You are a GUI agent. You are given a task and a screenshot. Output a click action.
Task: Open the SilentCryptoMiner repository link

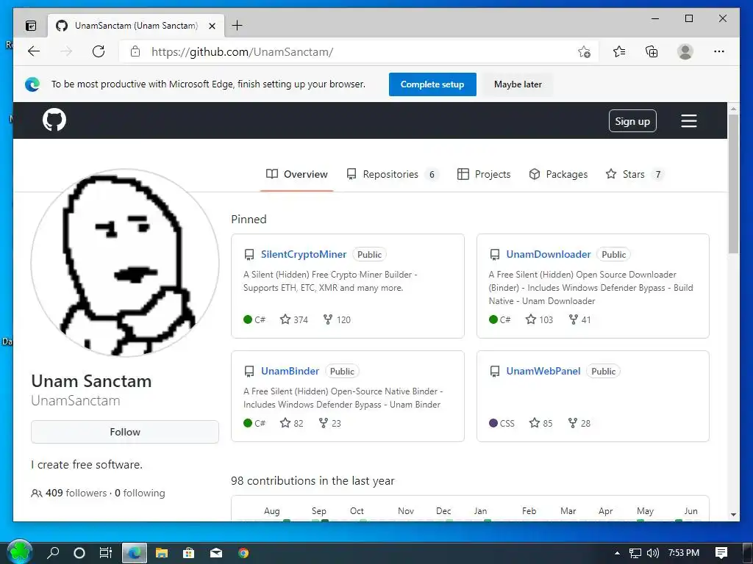coord(304,254)
